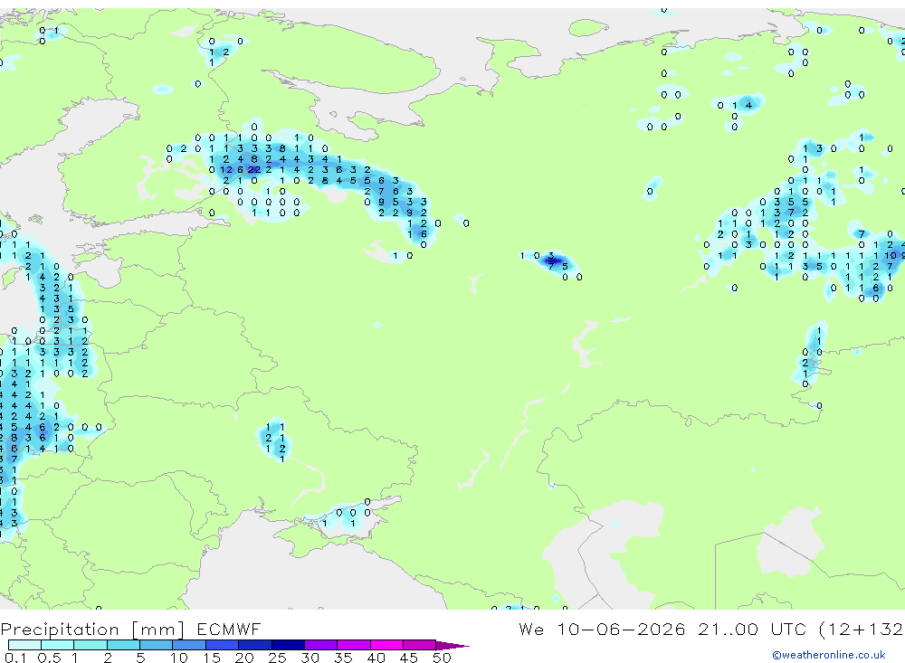Click legend scale label "0.5"
Viewport: 905px width, 663px height.
click(x=49, y=658)
